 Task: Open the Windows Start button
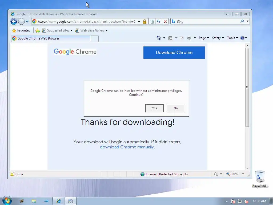click(7, 200)
